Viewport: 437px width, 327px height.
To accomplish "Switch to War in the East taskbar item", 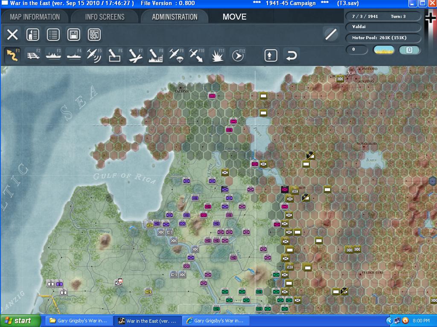I will click(148, 321).
